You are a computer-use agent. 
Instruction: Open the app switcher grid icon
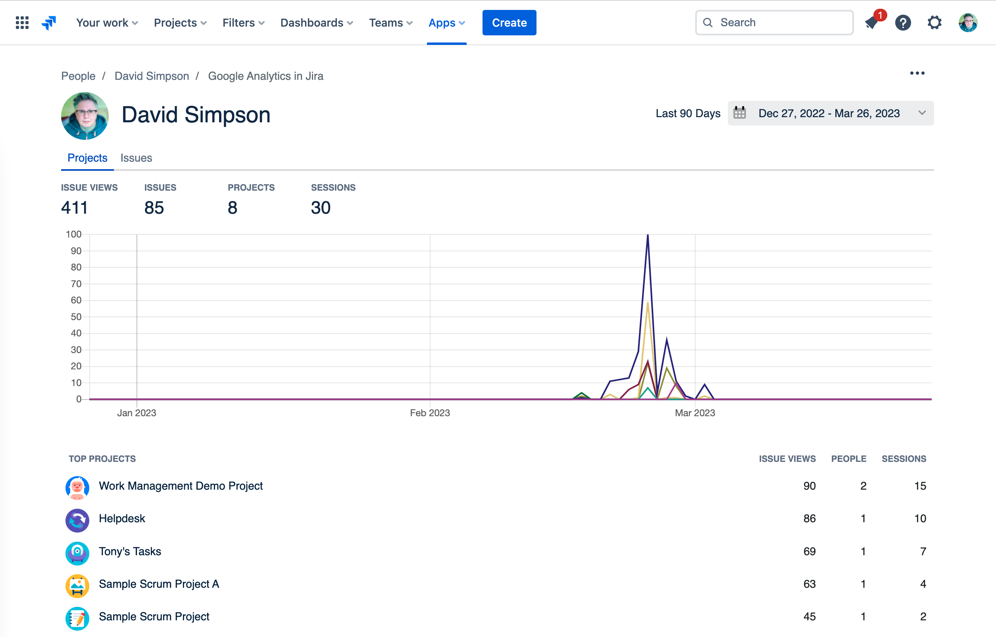click(x=22, y=22)
